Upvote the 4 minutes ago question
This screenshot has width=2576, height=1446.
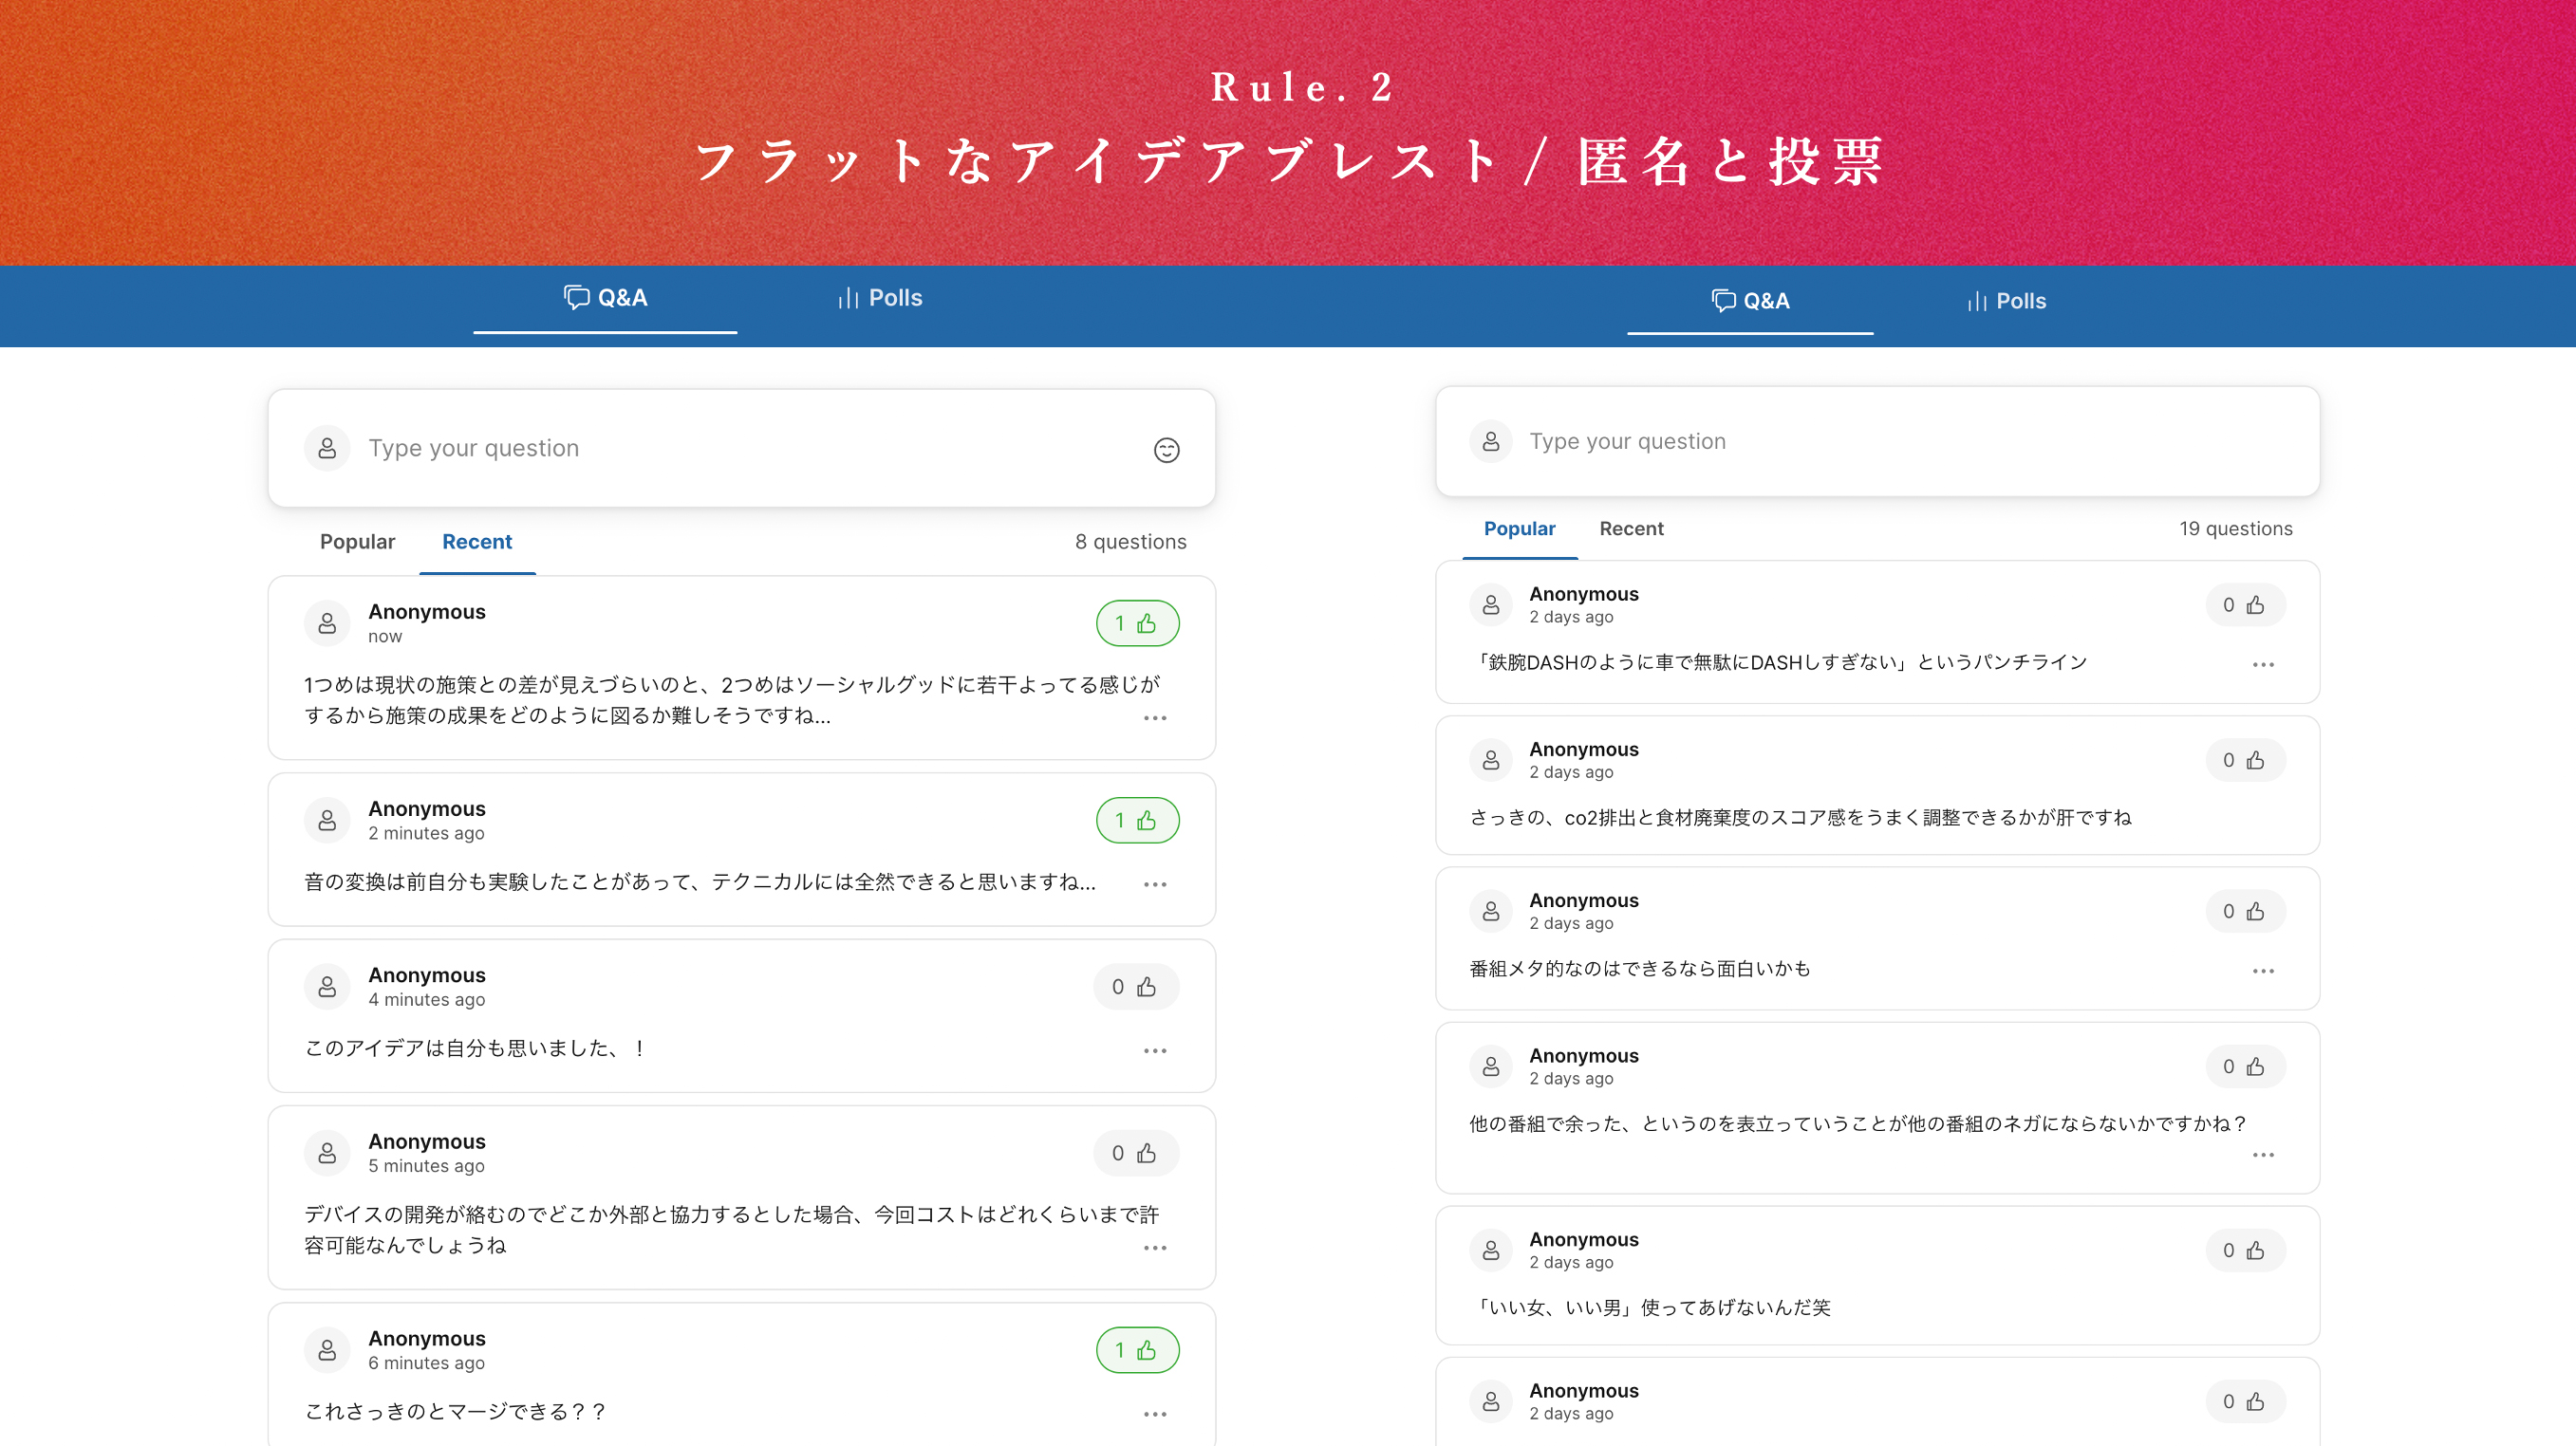1135,988
